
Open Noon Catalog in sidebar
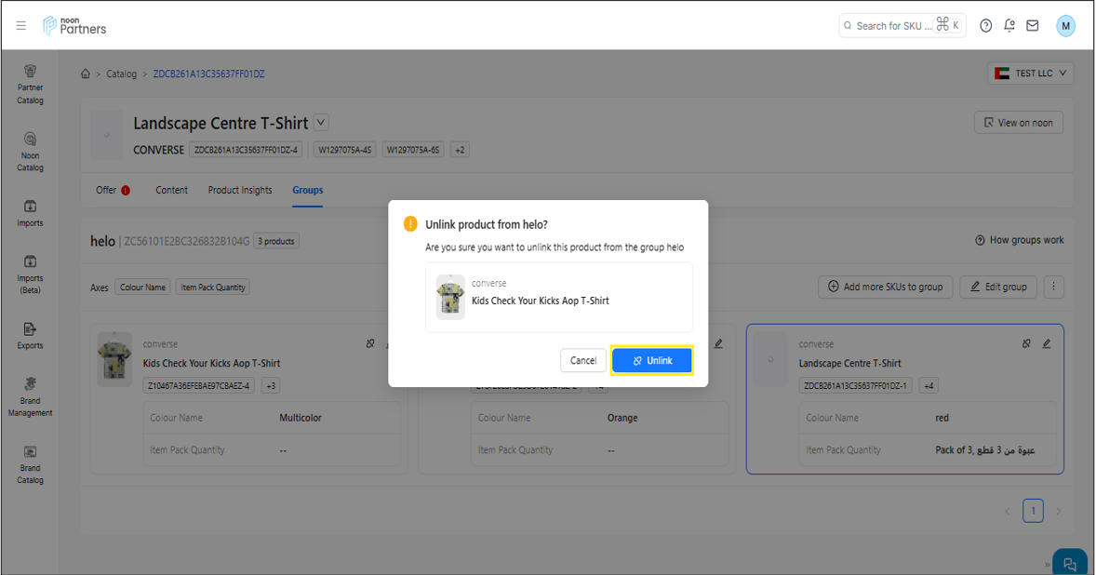tap(30, 151)
